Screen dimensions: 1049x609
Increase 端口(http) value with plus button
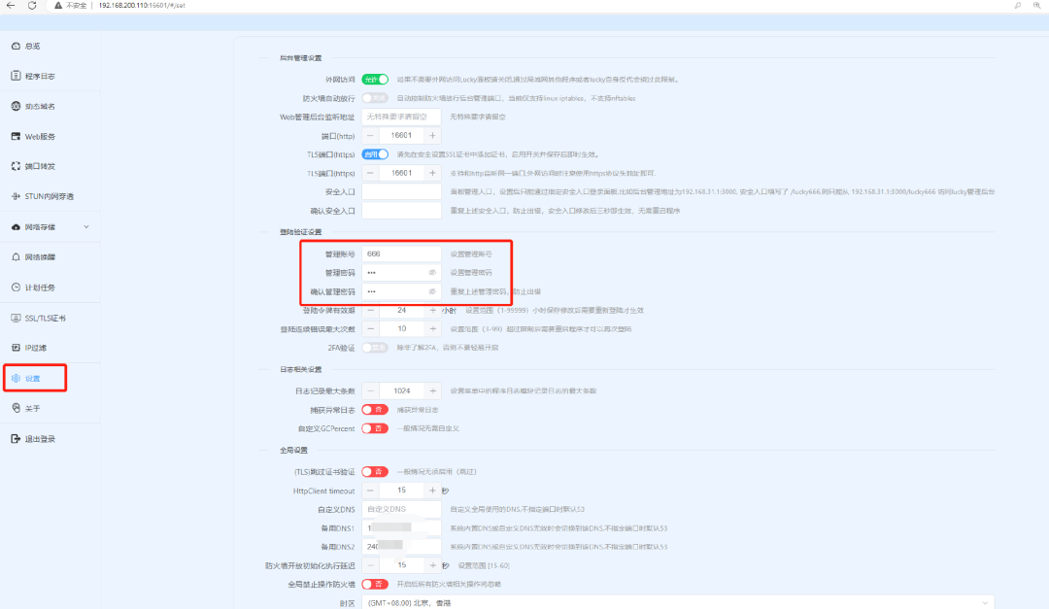[x=433, y=135]
